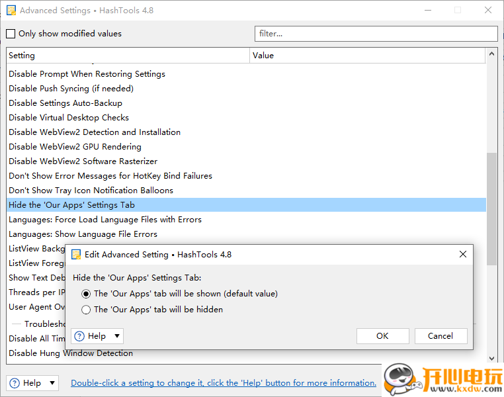Focus the filter input field
Image resolution: width=504 pixels, height=397 pixels.
(x=376, y=34)
